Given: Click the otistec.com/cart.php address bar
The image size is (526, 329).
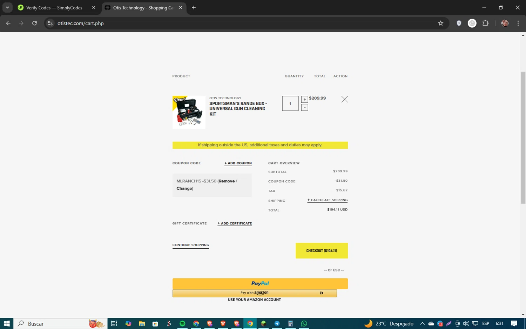Looking at the screenshot, I should point(245,23).
